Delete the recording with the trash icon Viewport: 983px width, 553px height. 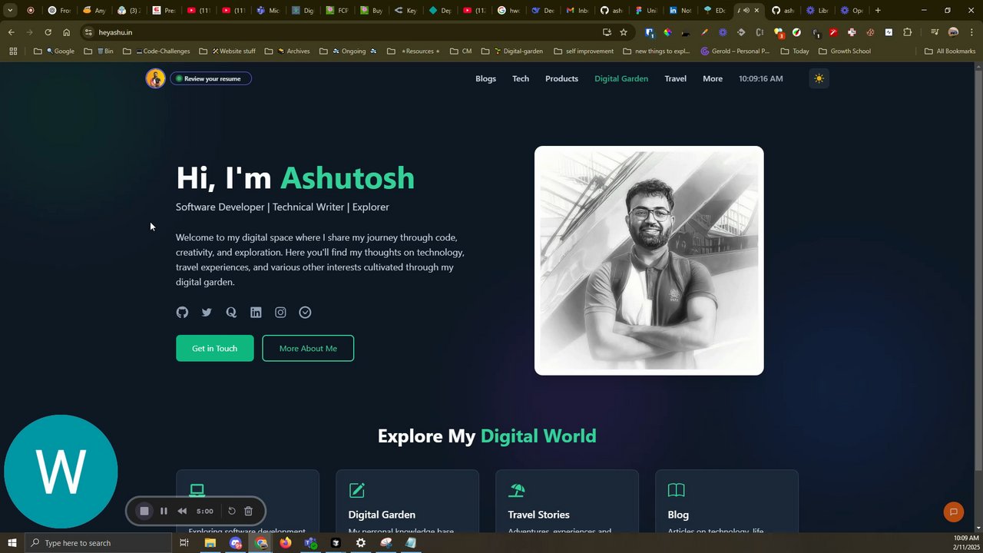(248, 511)
